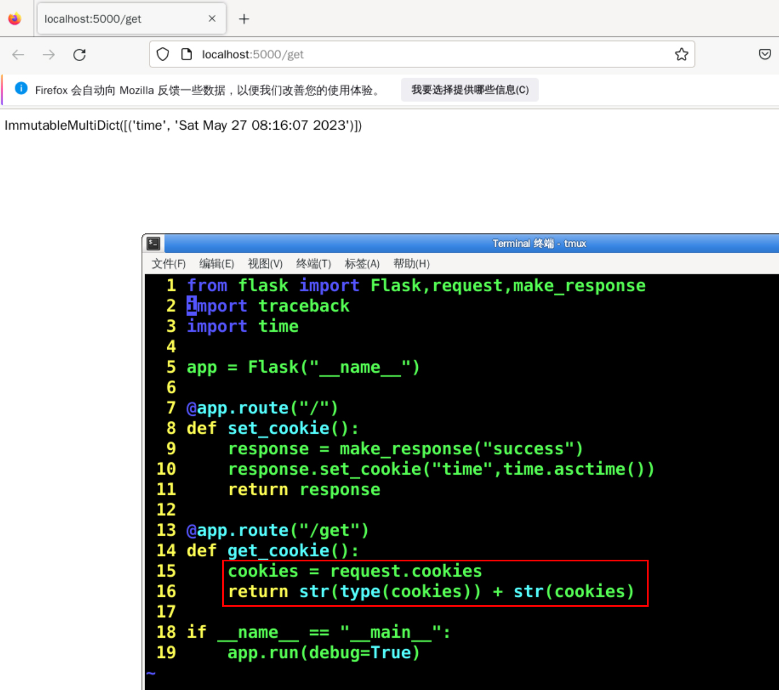Click the Firefox info notification icon
The width and height of the screenshot is (779, 690).
tap(21, 88)
